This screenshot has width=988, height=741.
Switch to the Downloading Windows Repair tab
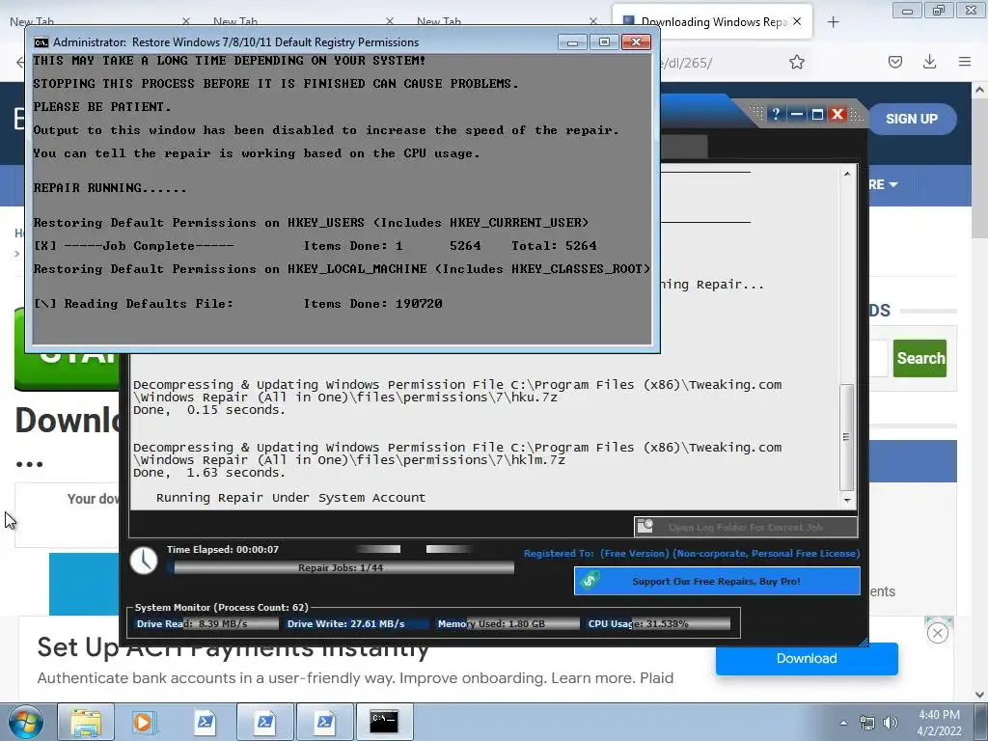(713, 21)
